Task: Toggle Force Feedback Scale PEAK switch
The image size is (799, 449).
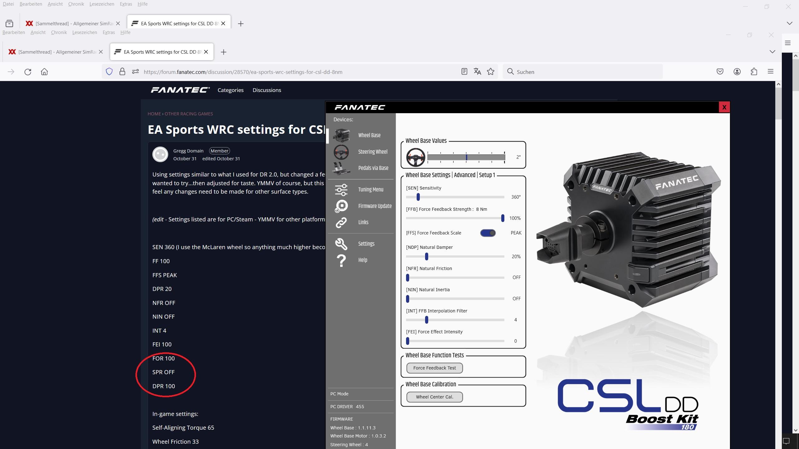Action: pos(488,233)
